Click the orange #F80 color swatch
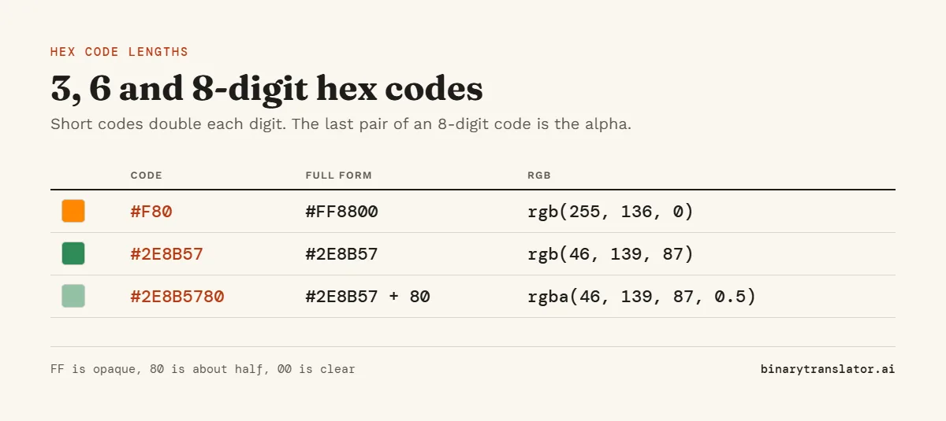946x421 pixels. (73, 211)
